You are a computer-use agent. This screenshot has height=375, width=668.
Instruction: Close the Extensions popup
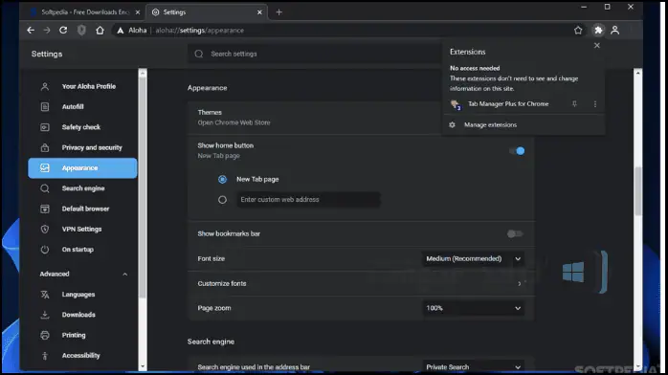(x=597, y=46)
